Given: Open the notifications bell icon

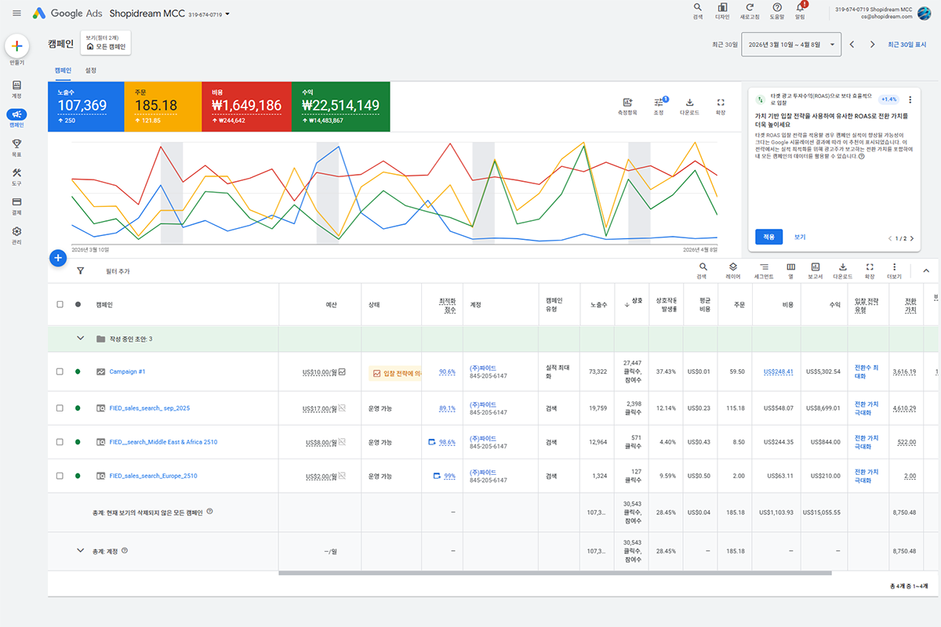Looking at the screenshot, I should pyautogui.click(x=800, y=8).
